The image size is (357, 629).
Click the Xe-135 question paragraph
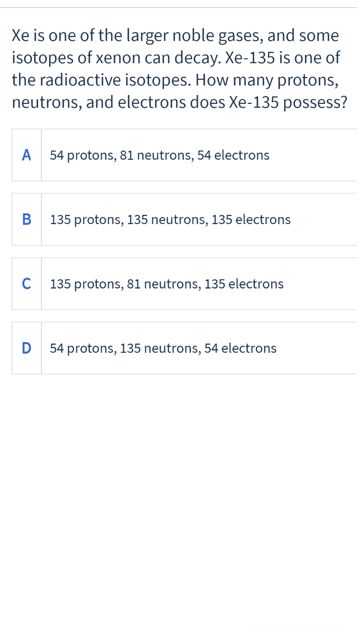coord(179,69)
